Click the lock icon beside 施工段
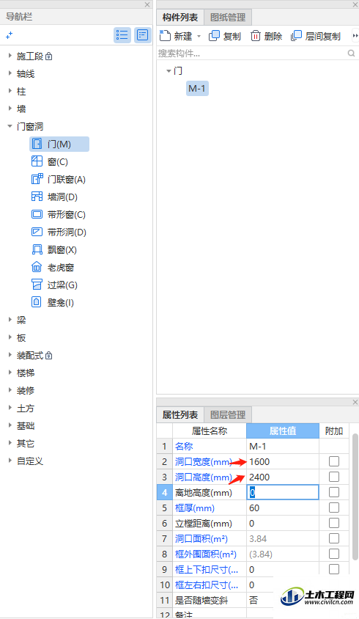This screenshot has width=359, height=619. coord(48,56)
